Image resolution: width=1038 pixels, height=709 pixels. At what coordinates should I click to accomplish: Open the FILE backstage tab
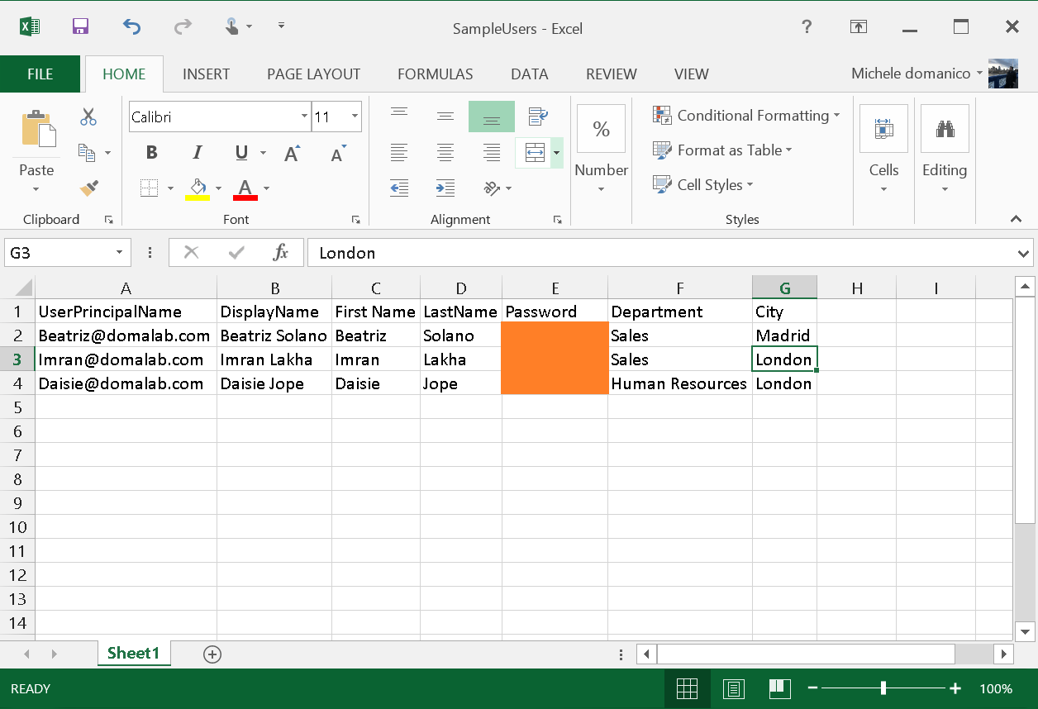40,74
